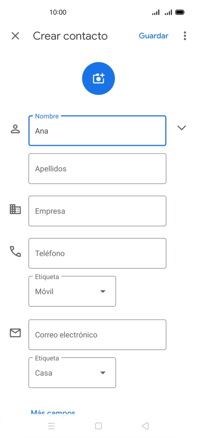
Task: Select the Empresa input field
Action: [97, 211]
